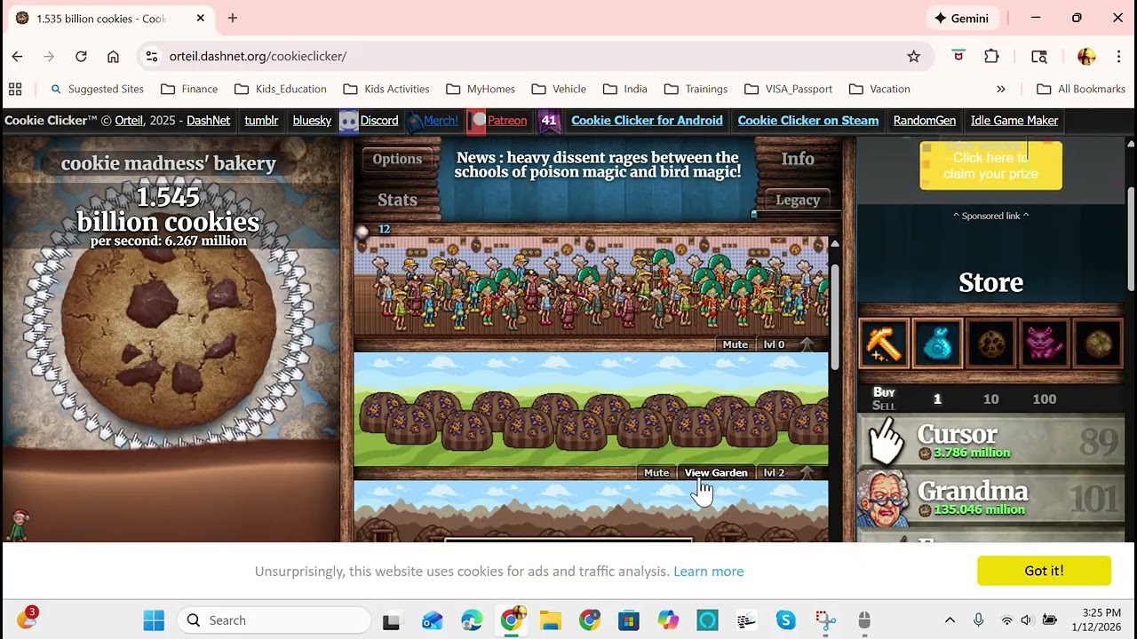Show more bookmarks with the chevron
This screenshot has height=639, width=1137.
(x=1001, y=89)
